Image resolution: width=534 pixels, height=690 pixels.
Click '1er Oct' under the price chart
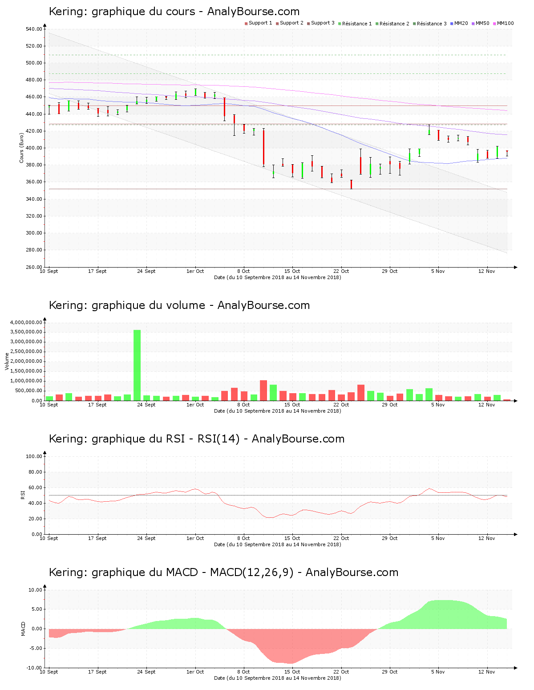(195, 271)
